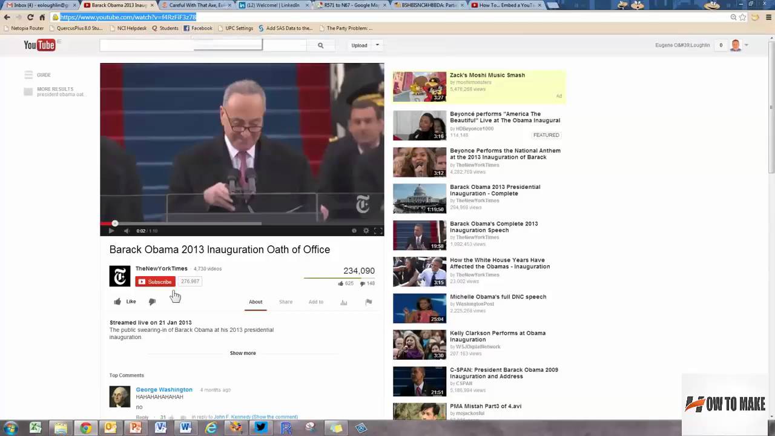Image resolution: width=775 pixels, height=436 pixels.
Task: Report the video using the flag icon
Action: (x=369, y=302)
